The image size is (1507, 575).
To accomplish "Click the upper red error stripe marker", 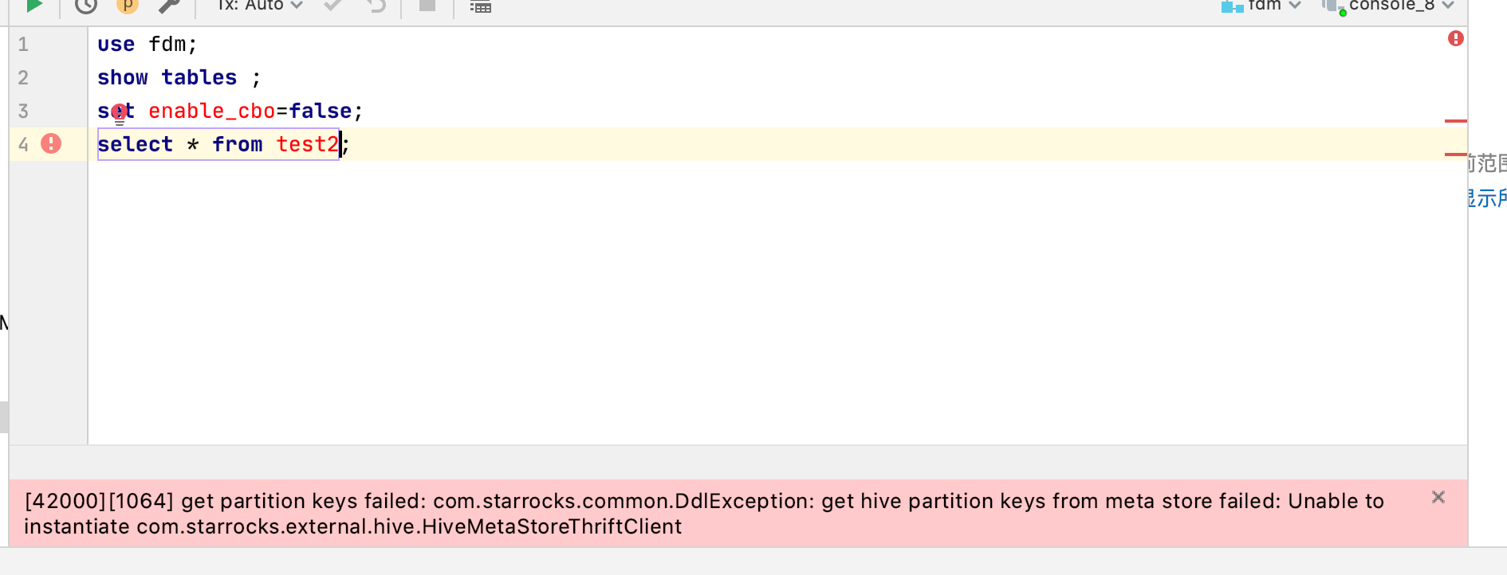I will click(x=1456, y=121).
